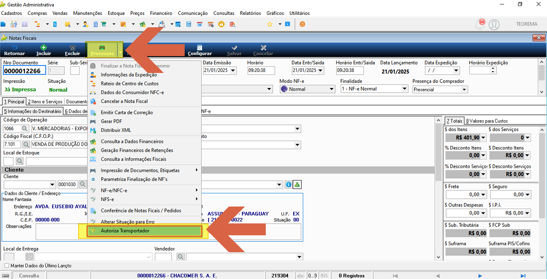The height and width of the screenshot is (279, 547).
Task: Click the yellow star favorites icon
Action: coord(270,24)
